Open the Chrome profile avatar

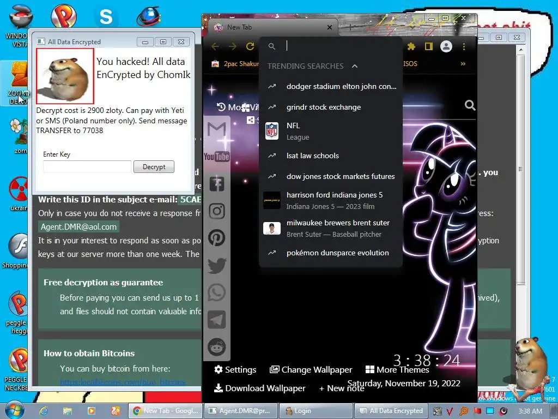[x=446, y=46]
